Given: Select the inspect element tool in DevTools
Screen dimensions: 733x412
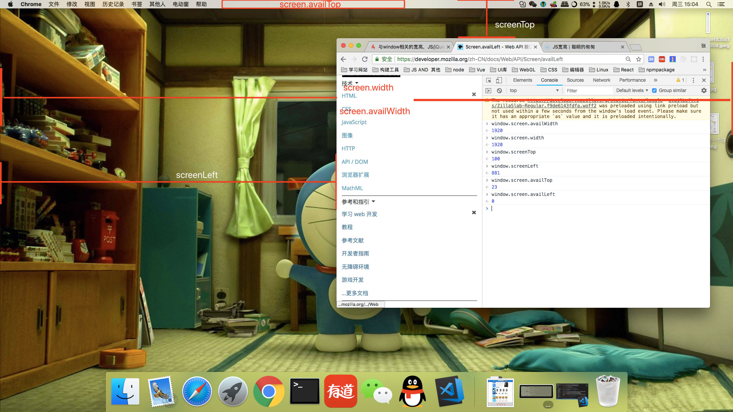Looking at the screenshot, I should point(489,80).
